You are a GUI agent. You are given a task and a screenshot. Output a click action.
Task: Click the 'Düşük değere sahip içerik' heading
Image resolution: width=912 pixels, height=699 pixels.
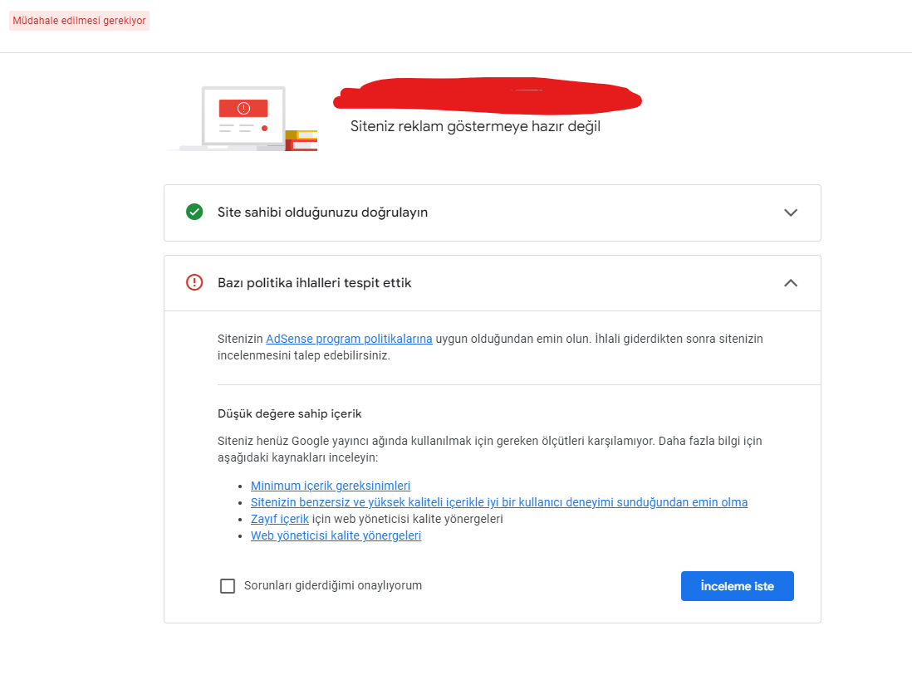tap(290, 413)
